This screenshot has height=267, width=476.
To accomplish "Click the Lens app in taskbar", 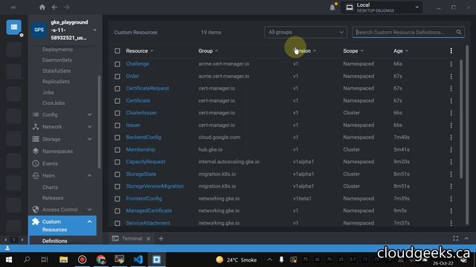I will [157, 260].
